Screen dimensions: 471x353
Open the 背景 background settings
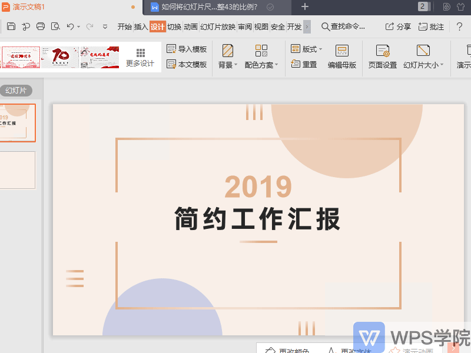pyautogui.click(x=227, y=57)
